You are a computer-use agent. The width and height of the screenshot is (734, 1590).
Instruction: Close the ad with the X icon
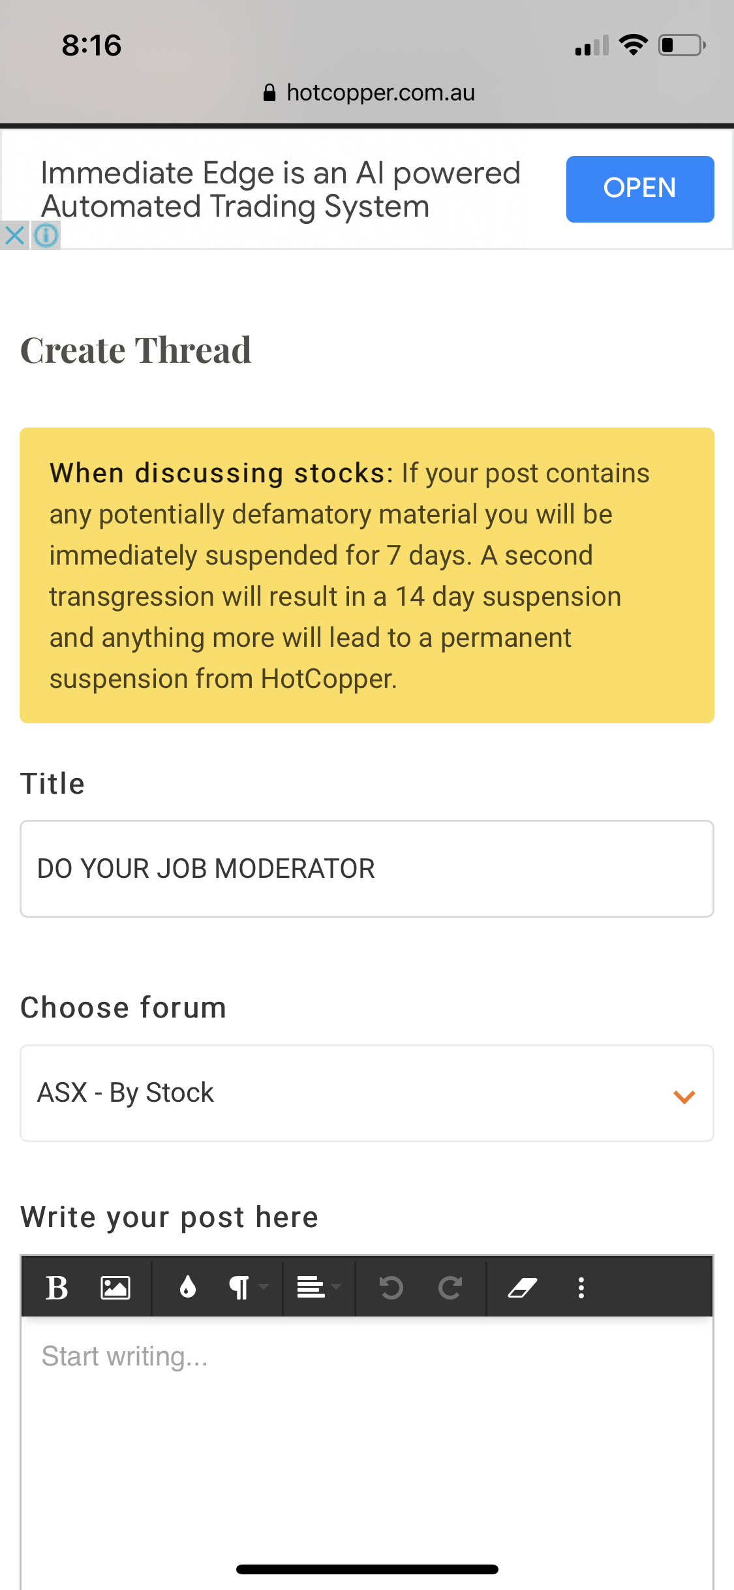click(14, 235)
